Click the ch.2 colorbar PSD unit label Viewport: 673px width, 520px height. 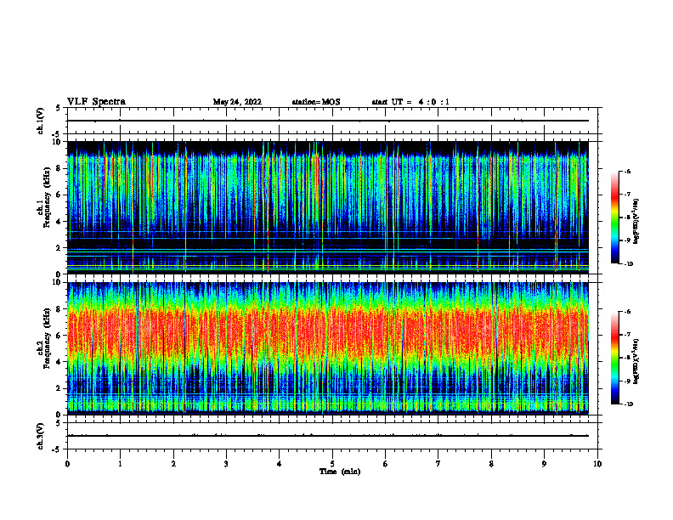point(636,361)
